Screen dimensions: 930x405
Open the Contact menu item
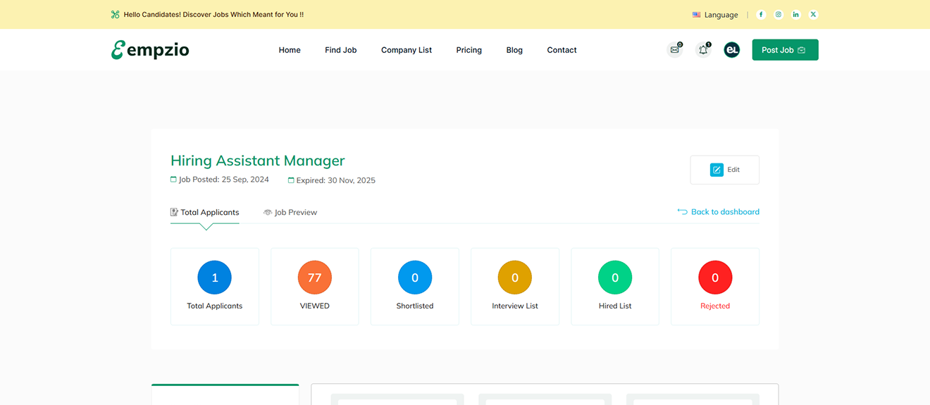tap(562, 50)
